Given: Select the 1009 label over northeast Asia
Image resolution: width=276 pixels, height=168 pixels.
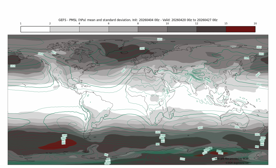Looking at the screenshot, I should (247, 58).
